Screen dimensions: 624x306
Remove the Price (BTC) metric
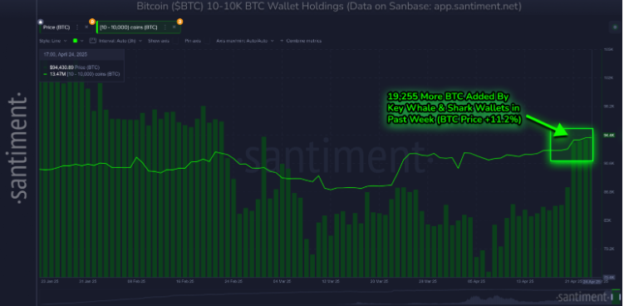[x=86, y=27]
